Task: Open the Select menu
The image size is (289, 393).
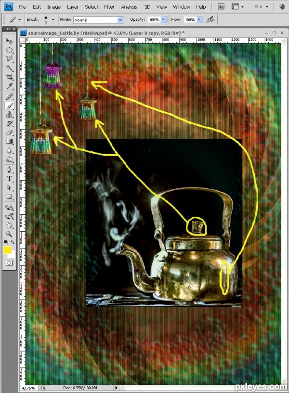Action: click(92, 7)
